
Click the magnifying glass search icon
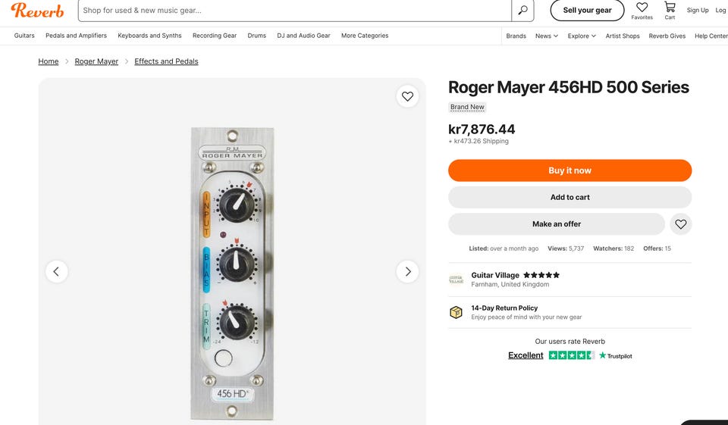point(522,11)
